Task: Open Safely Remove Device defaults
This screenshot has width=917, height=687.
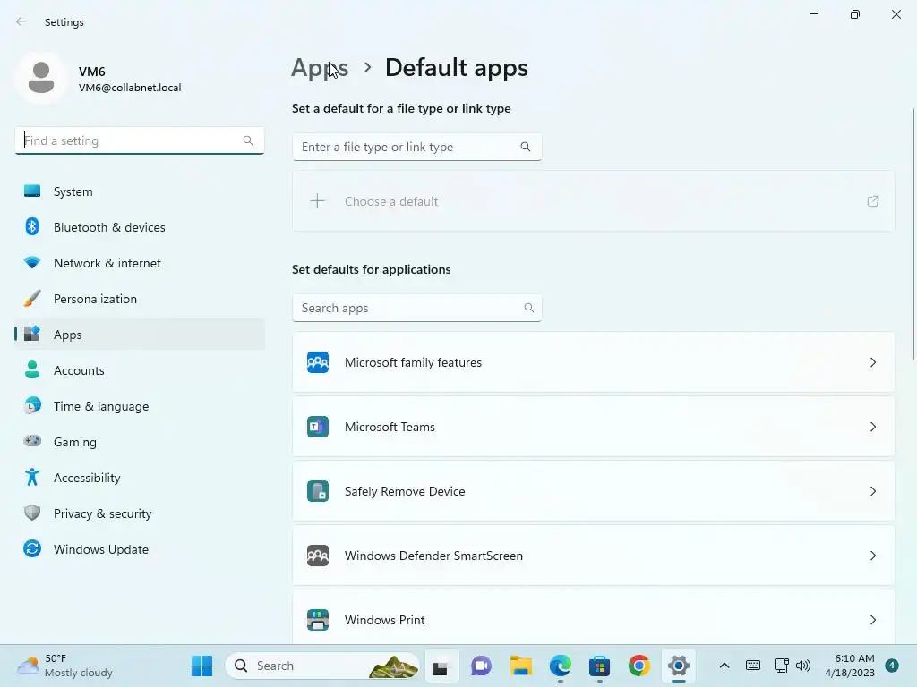Action: (593, 491)
